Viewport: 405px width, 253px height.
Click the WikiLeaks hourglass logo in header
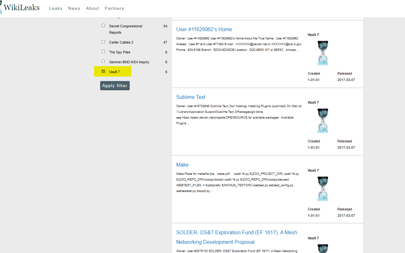click(1, 8)
